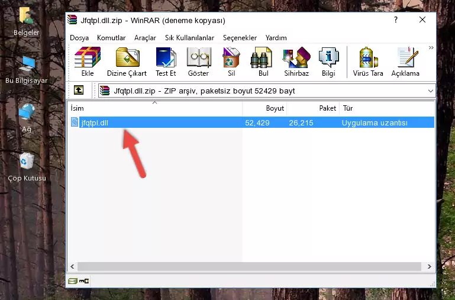Open the Komutlar menu
Image resolution: width=455 pixels, height=300 pixels.
[111, 38]
